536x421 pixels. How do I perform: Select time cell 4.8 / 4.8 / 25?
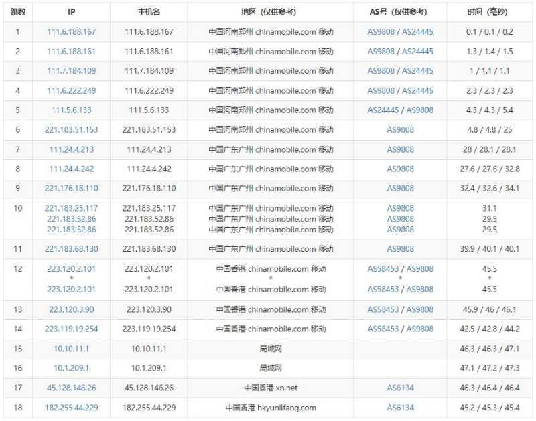pyautogui.click(x=490, y=129)
